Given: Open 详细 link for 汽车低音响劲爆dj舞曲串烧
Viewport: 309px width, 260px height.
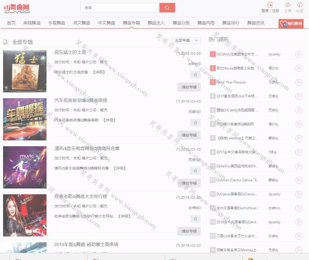Looking at the screenshot, I should pos(109,120).
